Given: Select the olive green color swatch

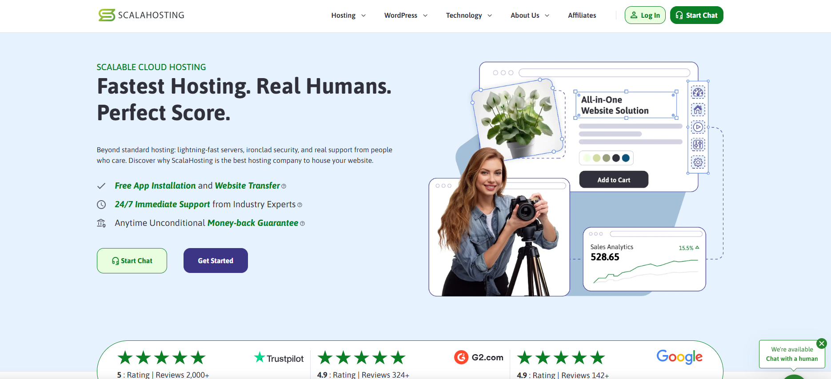Looking at the screenshot, I should tap(606, 158).
